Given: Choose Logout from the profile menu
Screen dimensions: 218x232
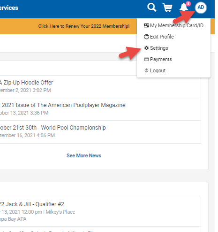Looking at the screenshot, I should [x=173, y=70].
